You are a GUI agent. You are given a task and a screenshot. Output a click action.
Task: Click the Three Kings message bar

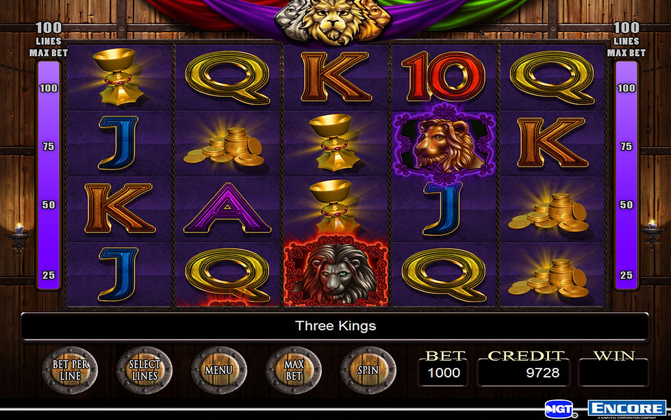click(335, 326)
